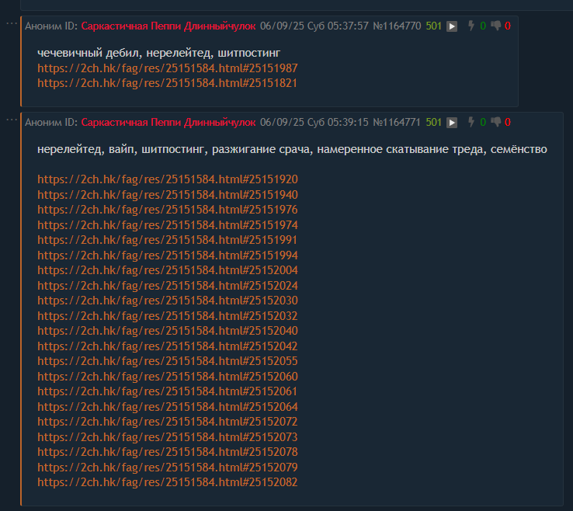Click the green 501 counter in post №1164770
The width and height of the screenshot is (573, 511).
click(434, 26)
